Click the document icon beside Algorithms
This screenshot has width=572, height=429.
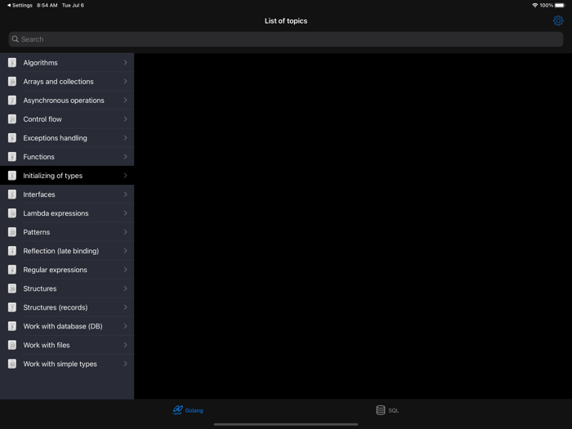(x=12, y=63)
